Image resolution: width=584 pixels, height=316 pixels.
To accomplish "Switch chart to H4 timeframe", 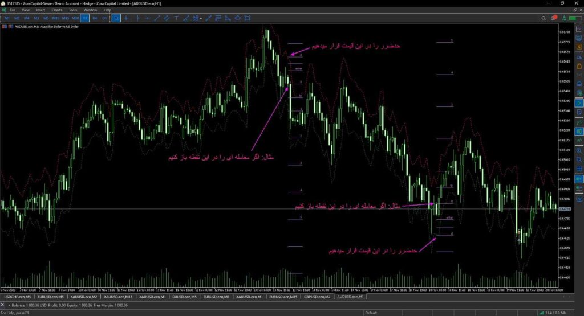I will (95, 18).
